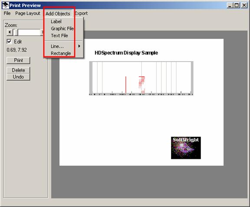Click the Delete button
This screenshot has height=207, width=250.
[x=18, y=70]
